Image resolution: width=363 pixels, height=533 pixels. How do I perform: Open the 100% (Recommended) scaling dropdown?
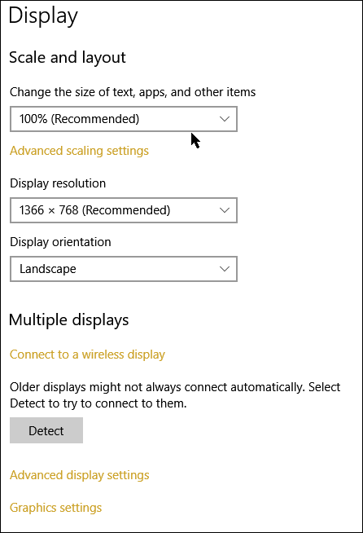(x=123, y=119)
